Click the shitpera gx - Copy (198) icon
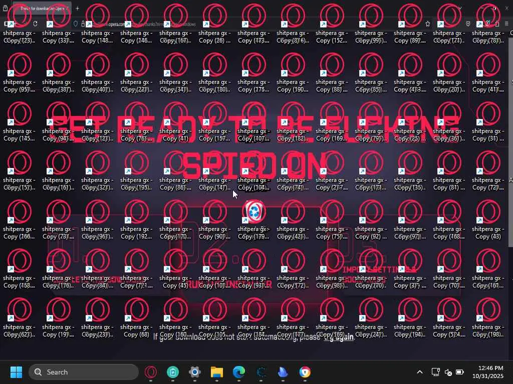Screen dimensions: 513x384 [488, 317]
